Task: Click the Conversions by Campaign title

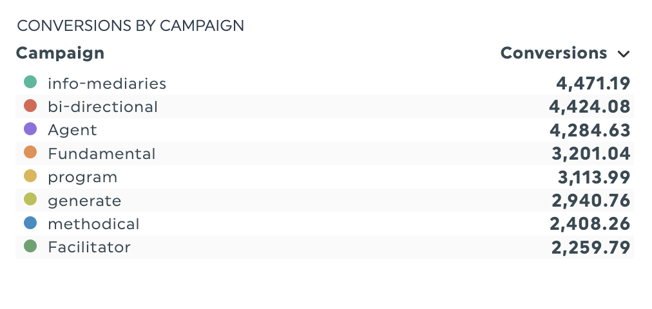Action: (130, 26)
